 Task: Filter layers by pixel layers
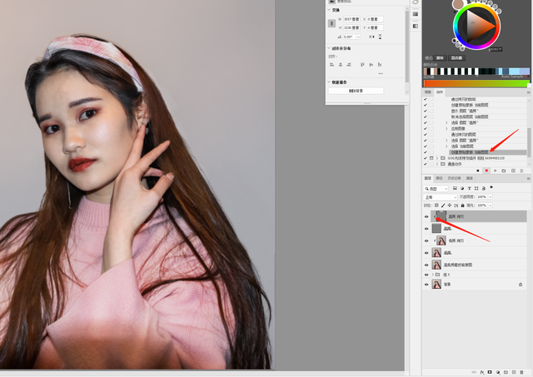click(455, 188)
